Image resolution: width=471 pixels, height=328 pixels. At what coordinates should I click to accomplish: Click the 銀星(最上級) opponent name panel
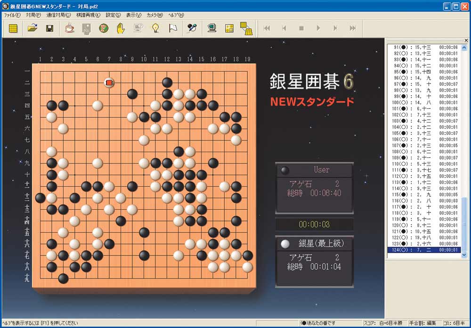point(314,244)
